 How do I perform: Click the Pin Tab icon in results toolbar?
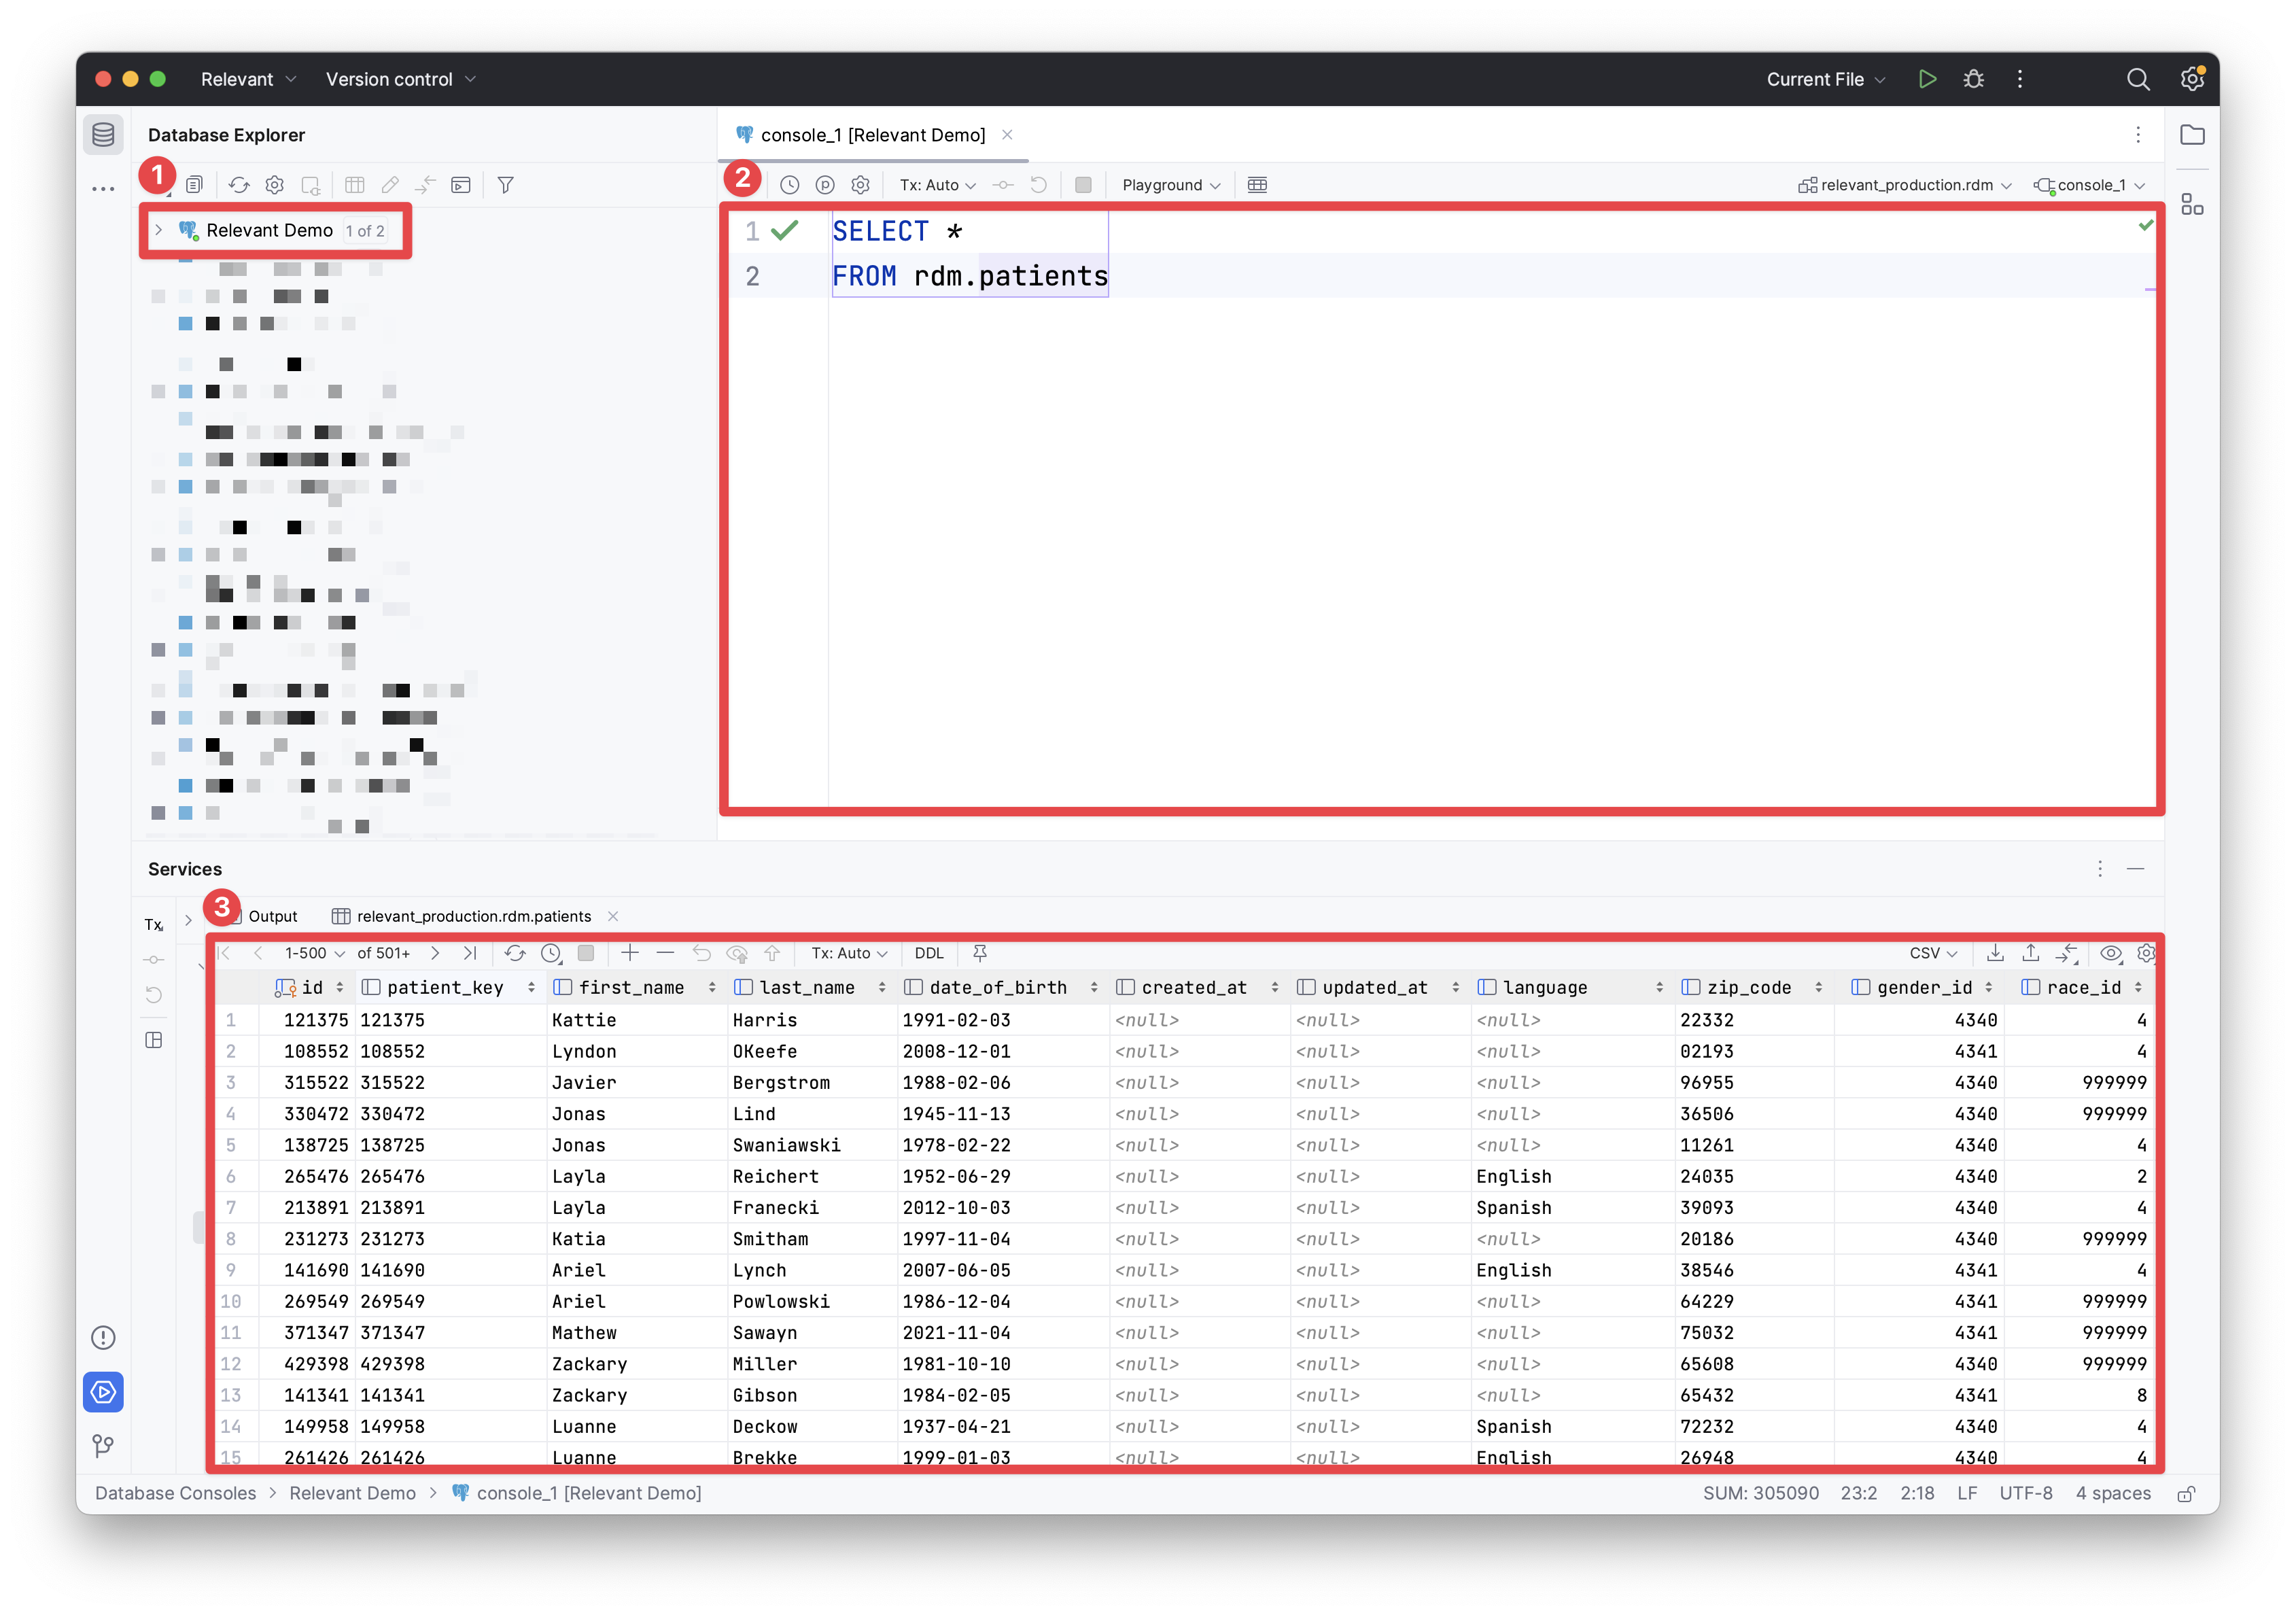980,953
